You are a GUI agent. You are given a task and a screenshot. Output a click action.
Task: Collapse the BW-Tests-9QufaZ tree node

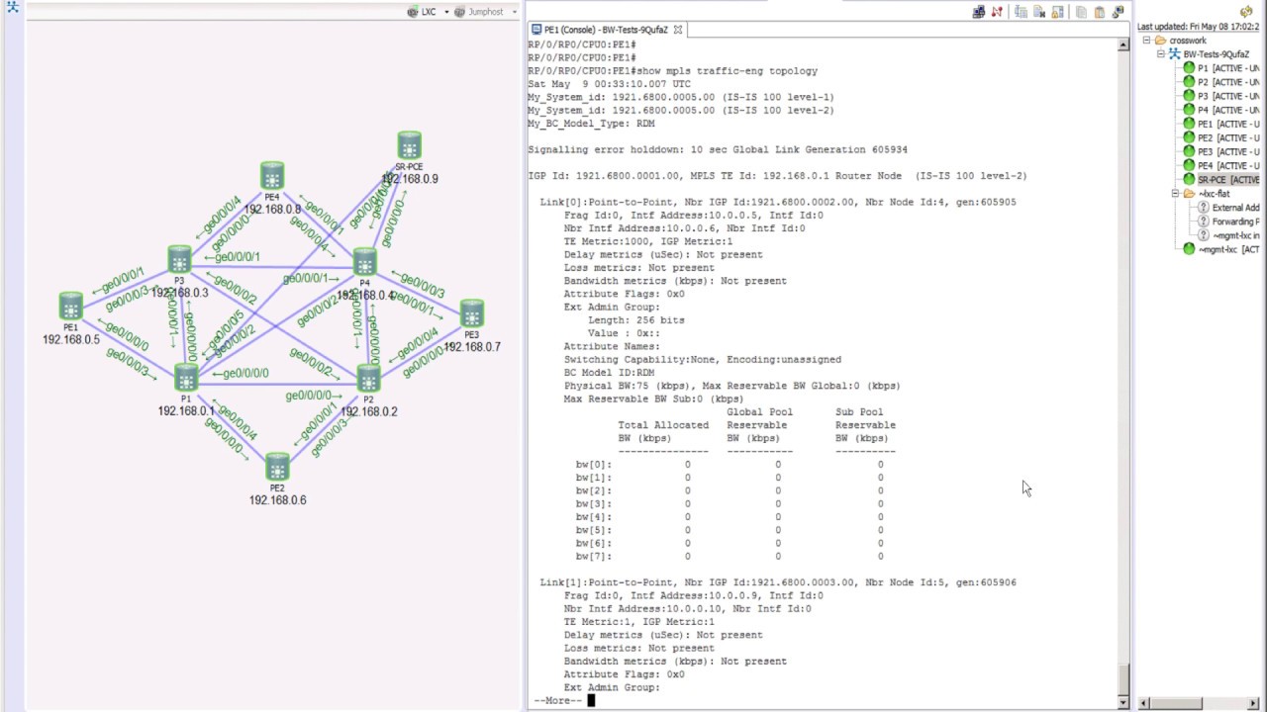tap(1161, 54)
